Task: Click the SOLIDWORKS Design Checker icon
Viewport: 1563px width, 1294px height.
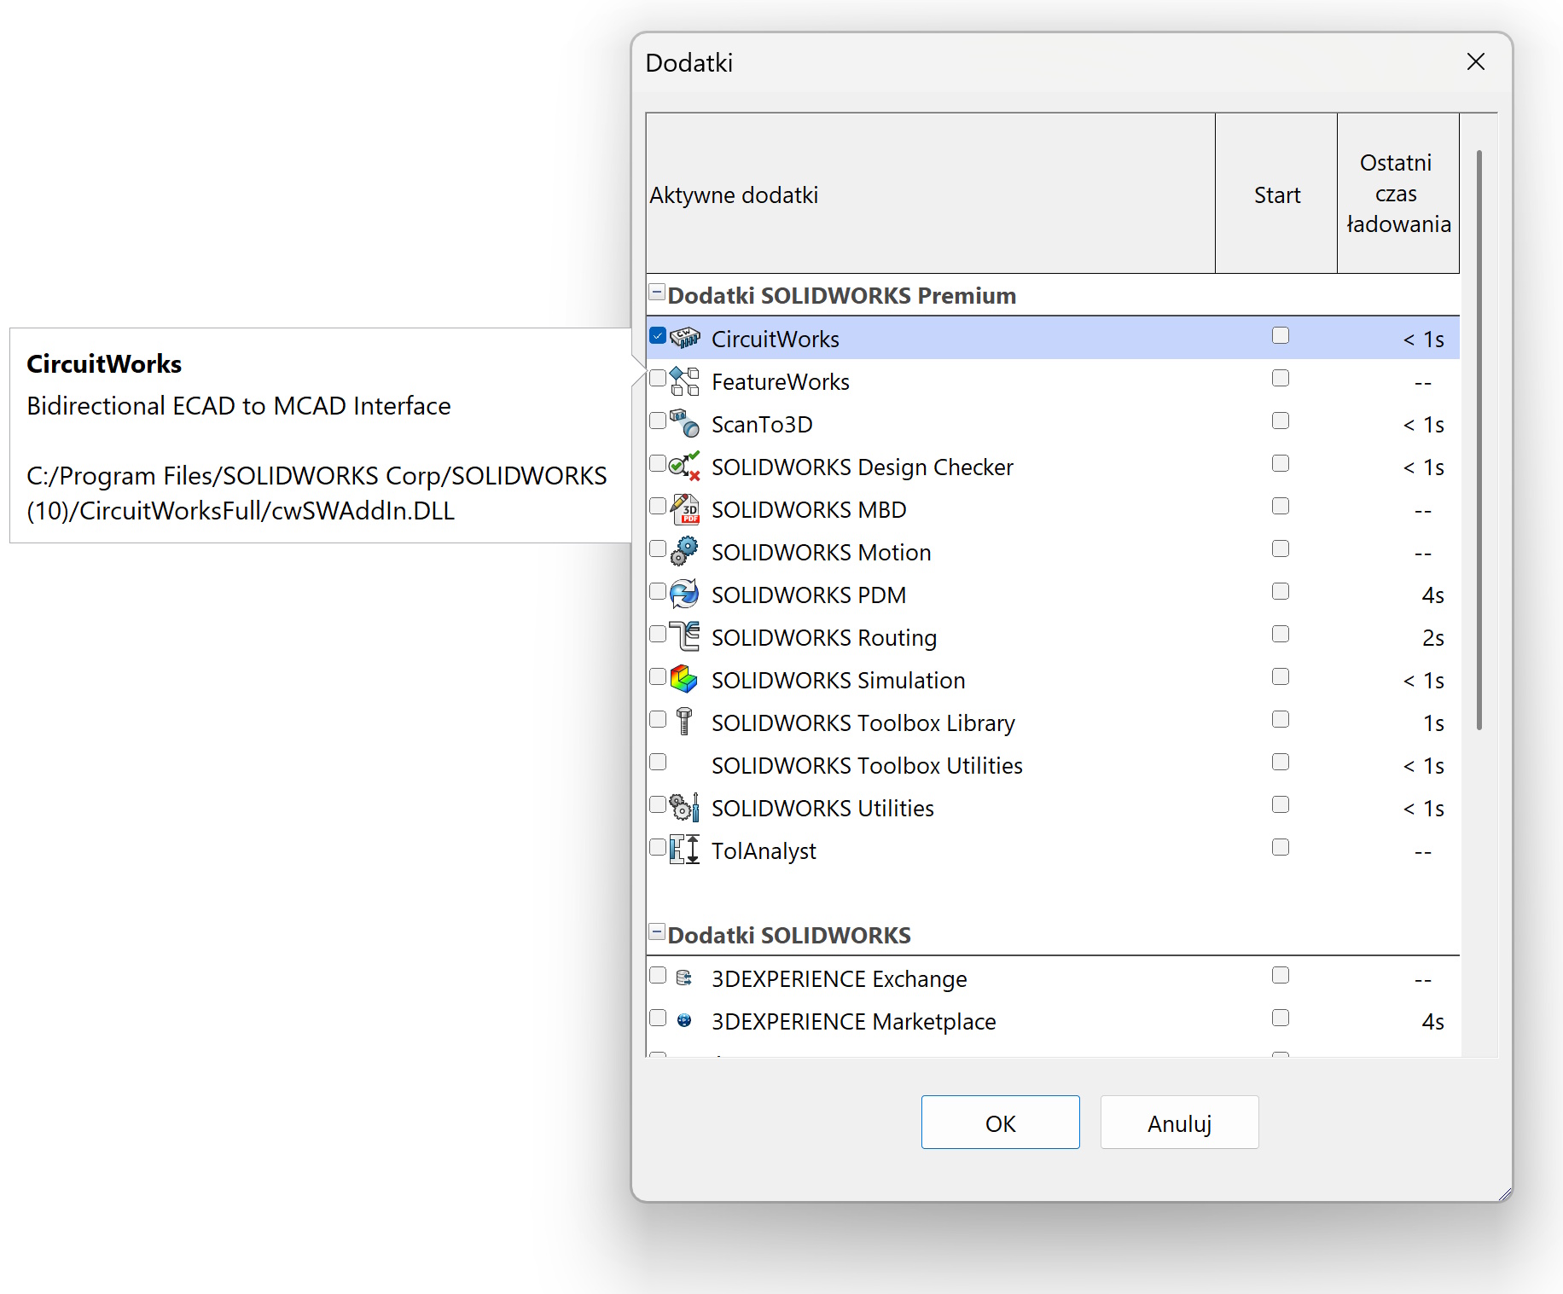Action: click(684, 466)
